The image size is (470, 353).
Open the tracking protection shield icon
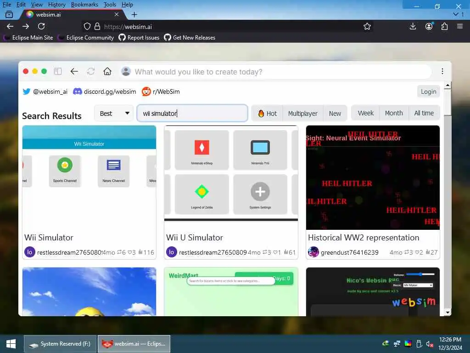pyautogui.click(x=87, y=26)
